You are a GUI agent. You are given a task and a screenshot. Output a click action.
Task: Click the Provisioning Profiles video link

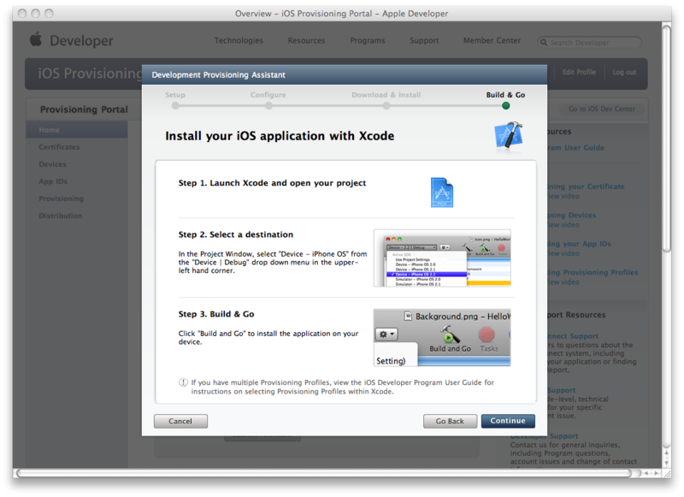pyautogui.click(x=563, y=282)
